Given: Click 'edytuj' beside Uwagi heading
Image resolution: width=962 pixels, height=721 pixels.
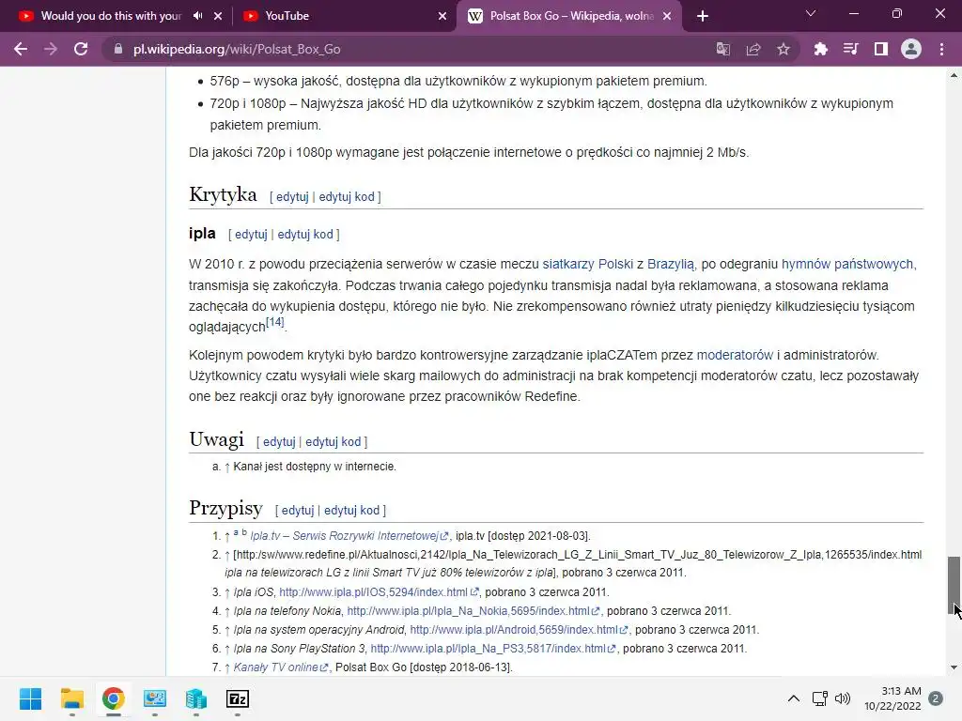Looking at the screenshot, I should (x=279, y=441).
